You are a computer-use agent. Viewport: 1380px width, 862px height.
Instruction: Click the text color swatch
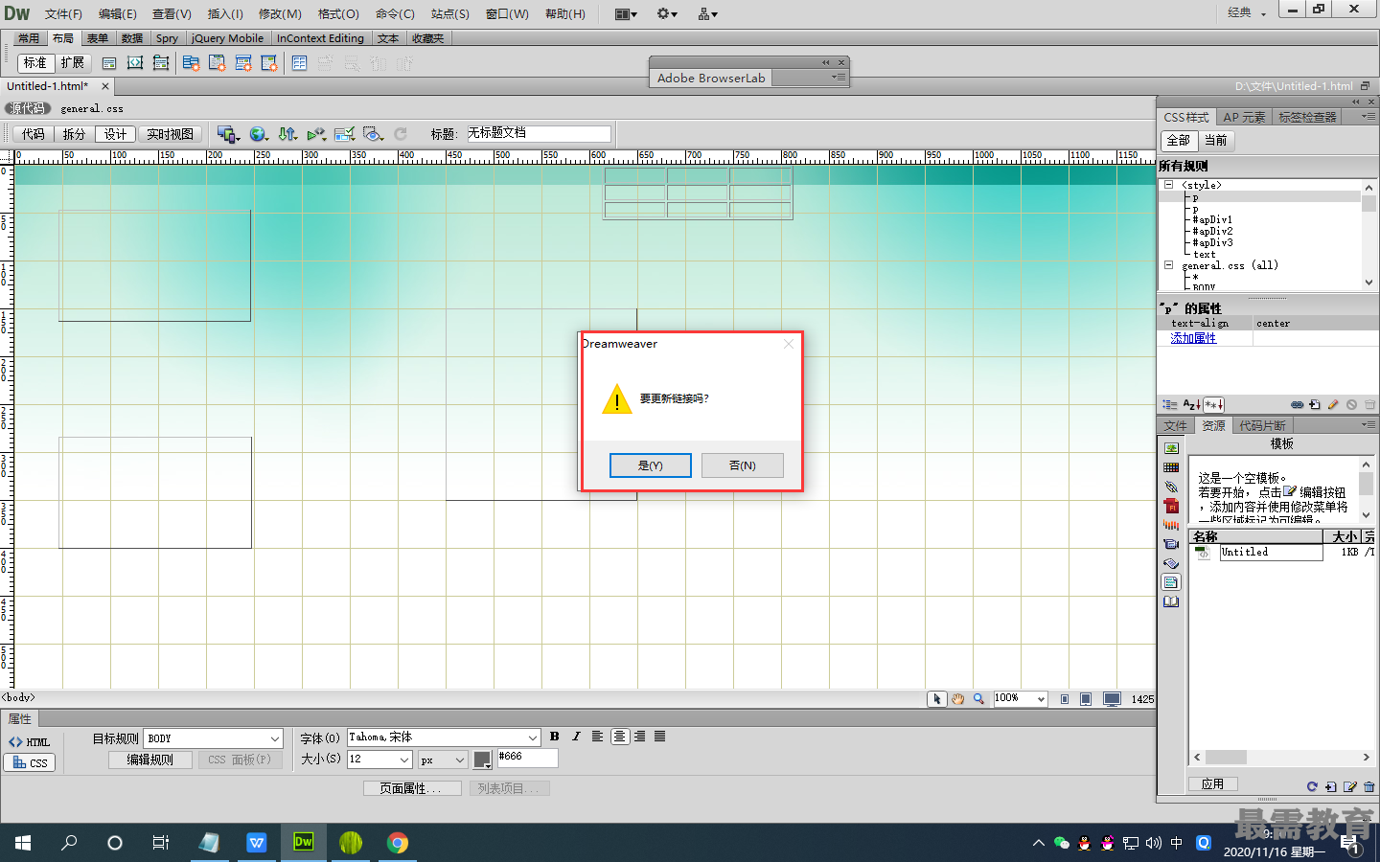coord(482,760)
